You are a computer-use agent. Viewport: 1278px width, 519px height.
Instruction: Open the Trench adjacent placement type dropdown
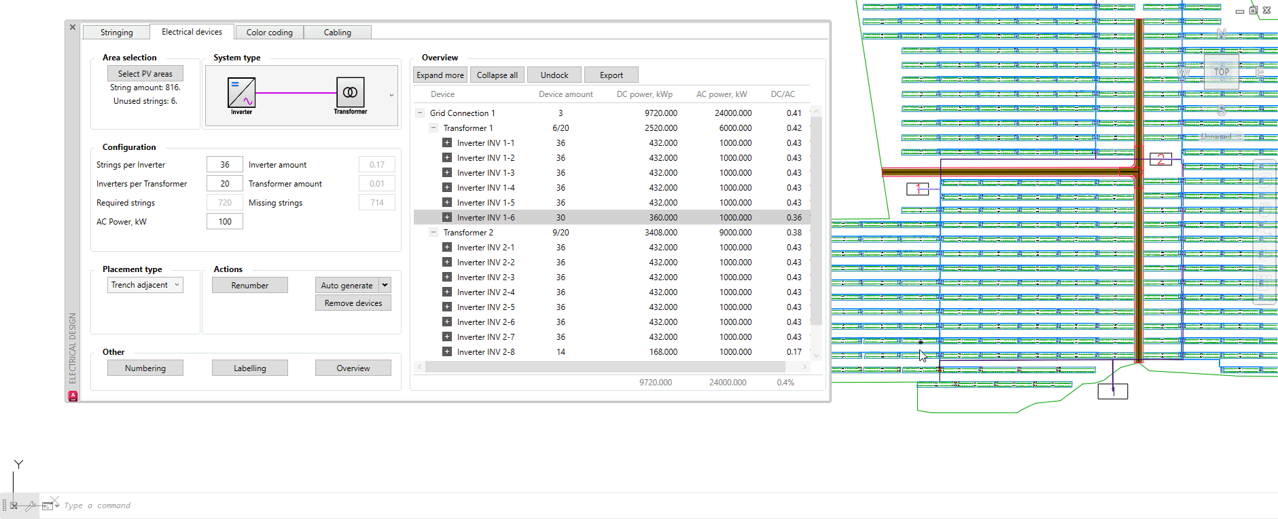145,285
